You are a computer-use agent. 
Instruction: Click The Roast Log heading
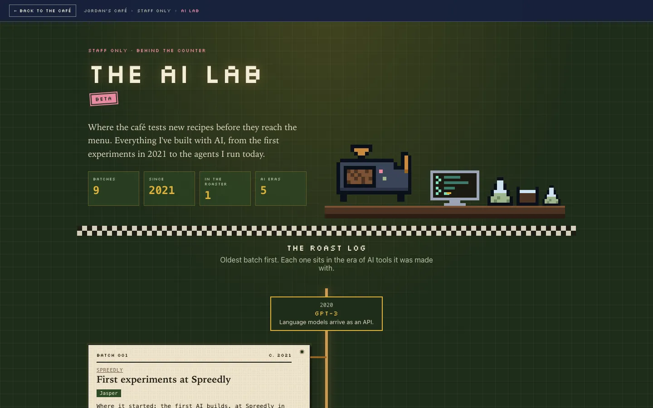pyautogui.click(x=326, y=248)
